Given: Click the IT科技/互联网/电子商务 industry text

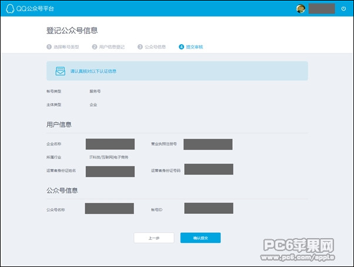Looking at the screenshot, I should pyautogui.click(x=109, y=157).
